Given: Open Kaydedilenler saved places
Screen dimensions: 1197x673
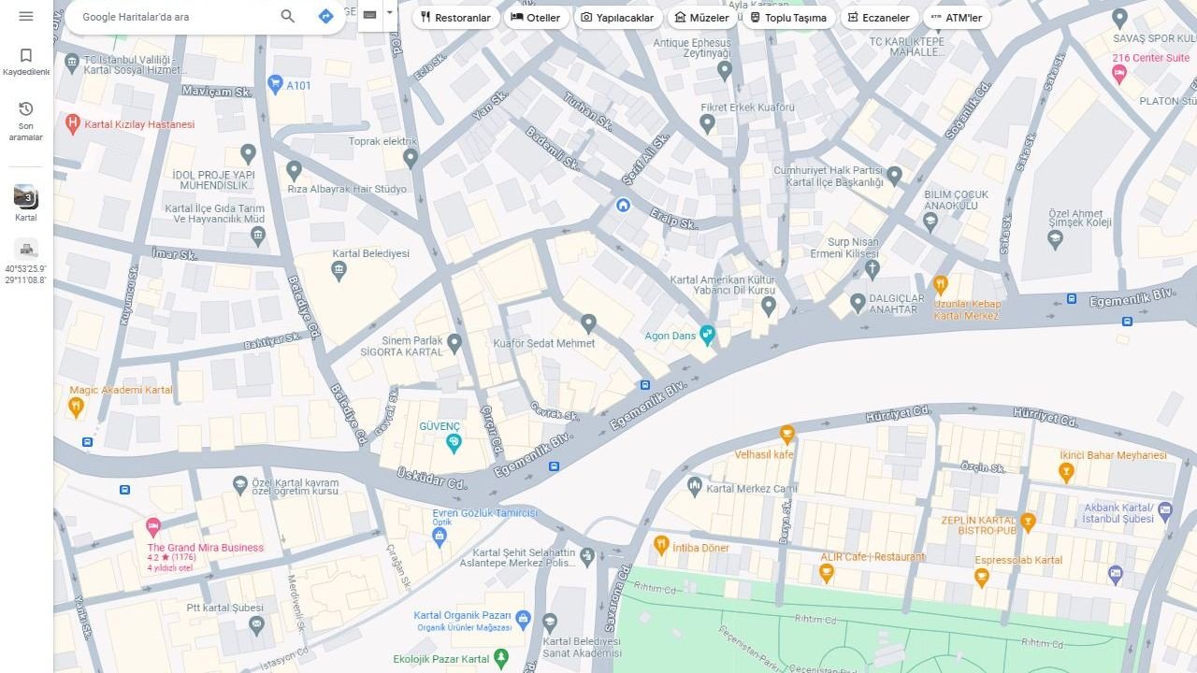Looking at the screenshot, I should click(x=26, y=63).
